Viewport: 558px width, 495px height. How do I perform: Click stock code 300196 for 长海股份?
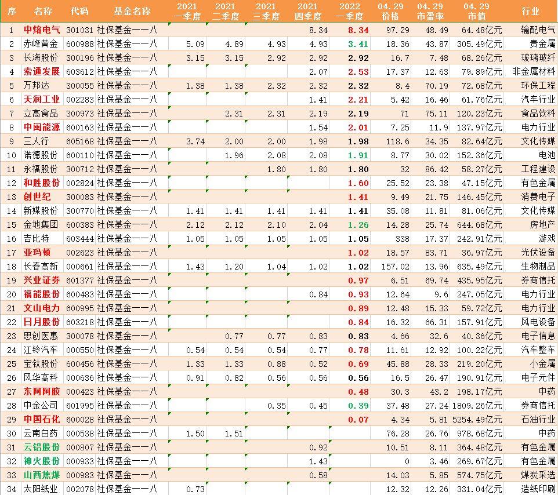pyautogui.click(x=80, y=58)
